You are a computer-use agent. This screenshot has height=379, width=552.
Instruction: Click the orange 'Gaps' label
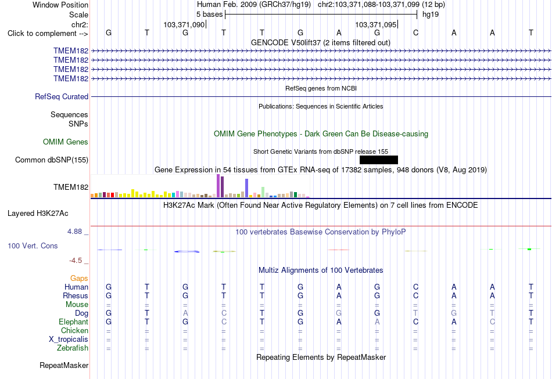pos(79,278)
